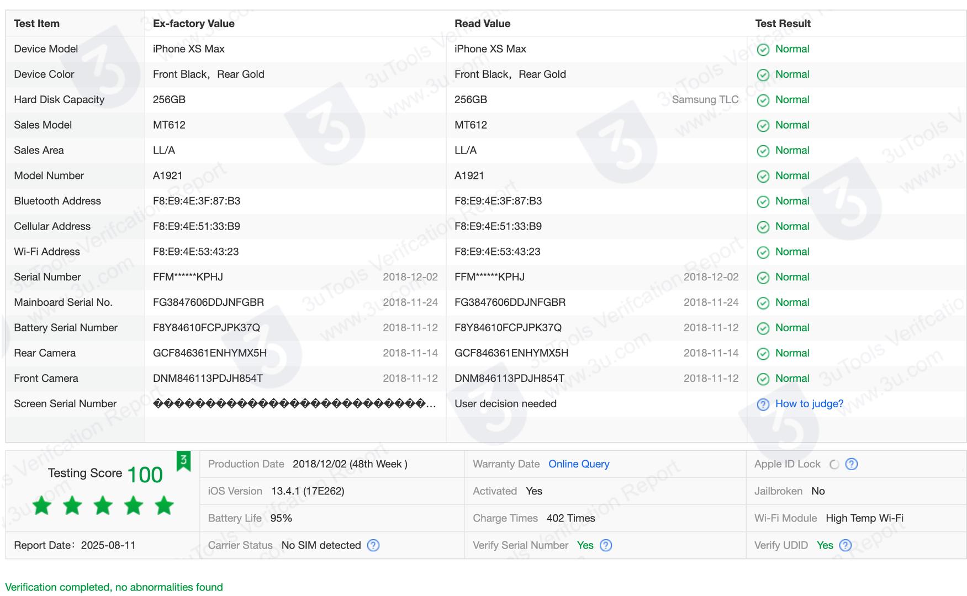Click the read-value Front Camera serial DNM846113PDJH854T

point(509,379)
